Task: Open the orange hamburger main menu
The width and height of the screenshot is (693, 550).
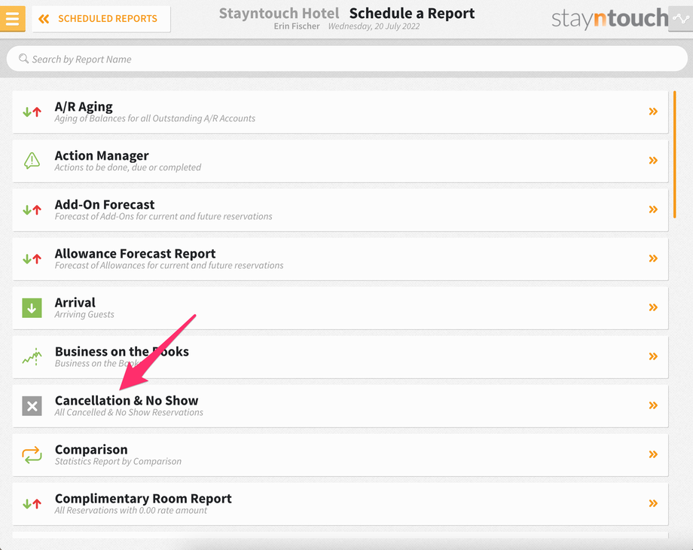Action: (12, 19)
